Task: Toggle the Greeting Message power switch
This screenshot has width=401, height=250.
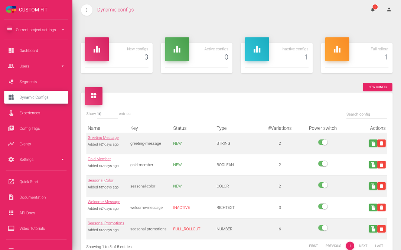Action: (323, 142)
